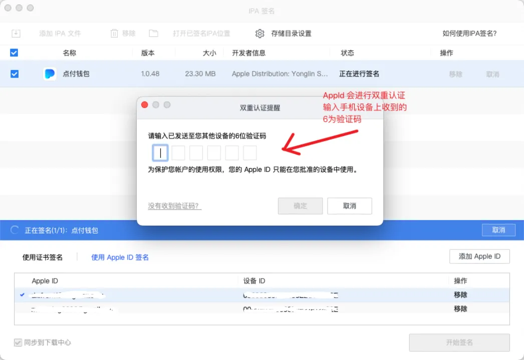Click the first verification code digit box
This screenshot has width=524, height=360.
click(160, 153)
